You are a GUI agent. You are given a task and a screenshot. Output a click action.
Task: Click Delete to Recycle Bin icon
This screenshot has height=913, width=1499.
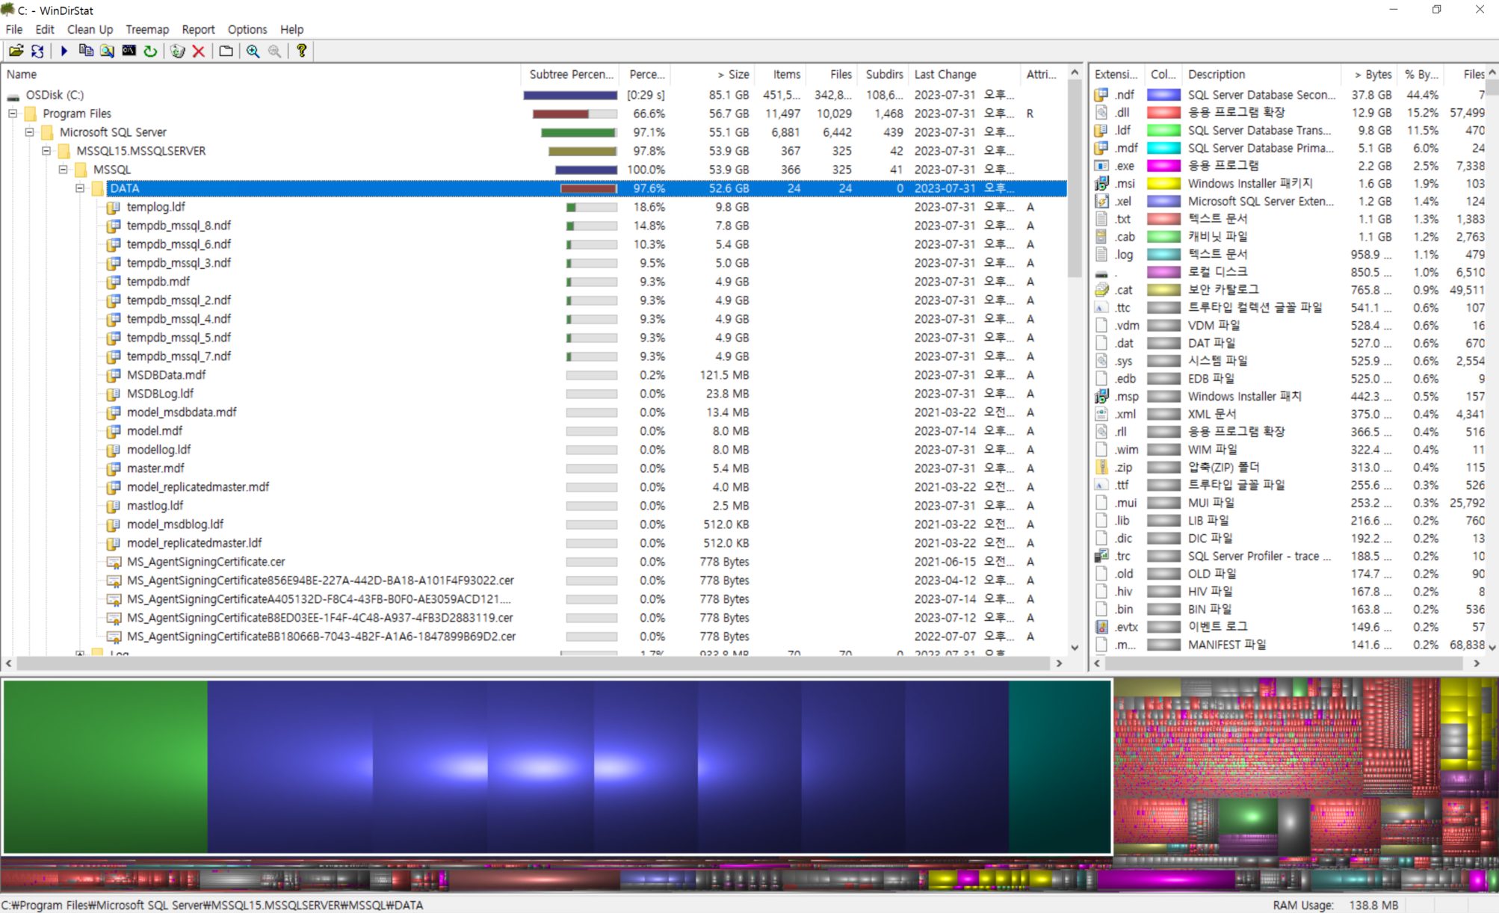click(177, 51)
